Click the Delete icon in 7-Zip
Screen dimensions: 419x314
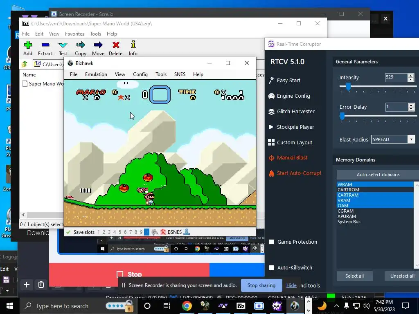[116, 45]
